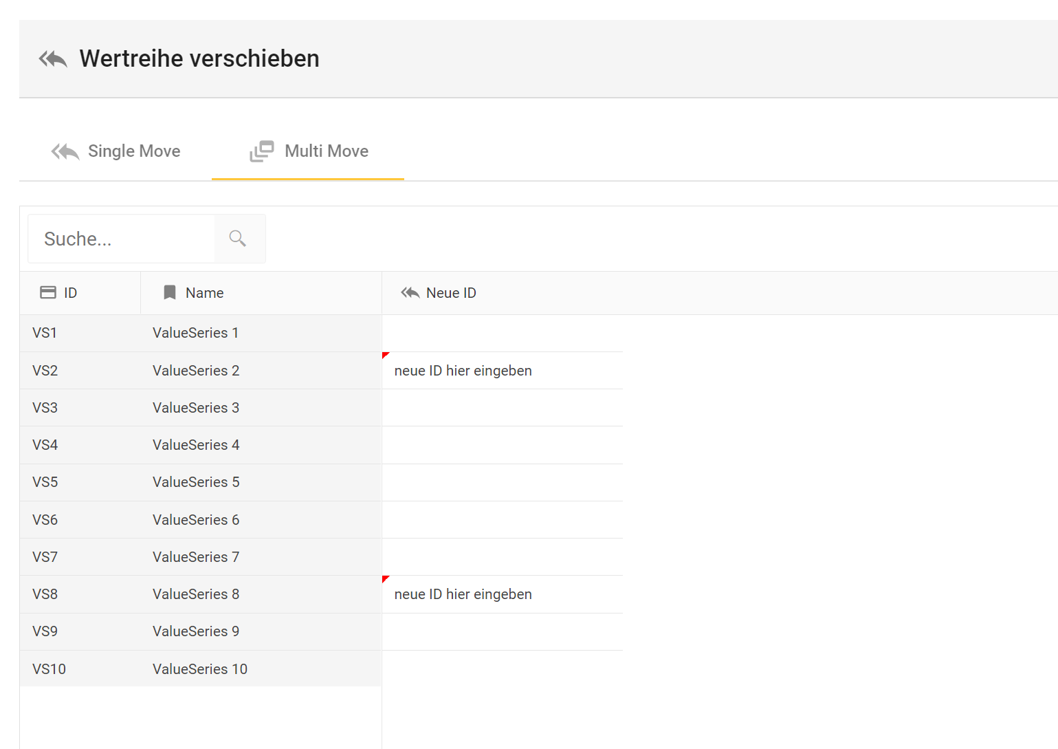Click the Neue ID cell of ValueSeries 1

[x=502, y=333]
